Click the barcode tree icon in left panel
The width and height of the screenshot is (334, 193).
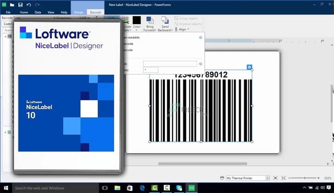coord(10,36)
